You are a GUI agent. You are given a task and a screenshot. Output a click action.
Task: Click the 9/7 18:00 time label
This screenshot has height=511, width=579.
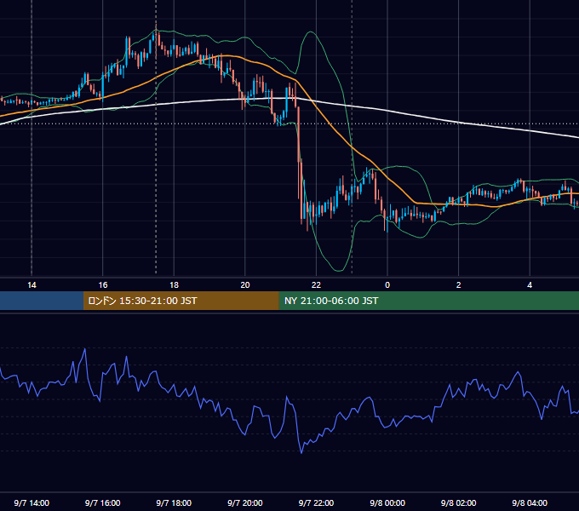coord(174,502)
